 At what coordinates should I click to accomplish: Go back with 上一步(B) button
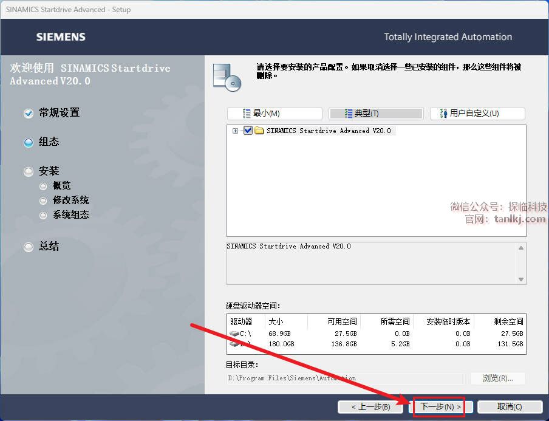click(370, 406)
